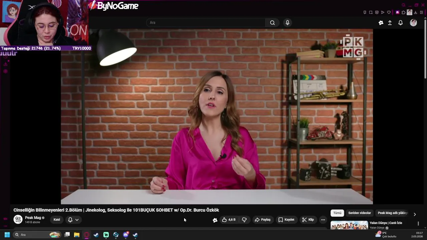Open the extensions puzzle icon

(x=403, y=12)
